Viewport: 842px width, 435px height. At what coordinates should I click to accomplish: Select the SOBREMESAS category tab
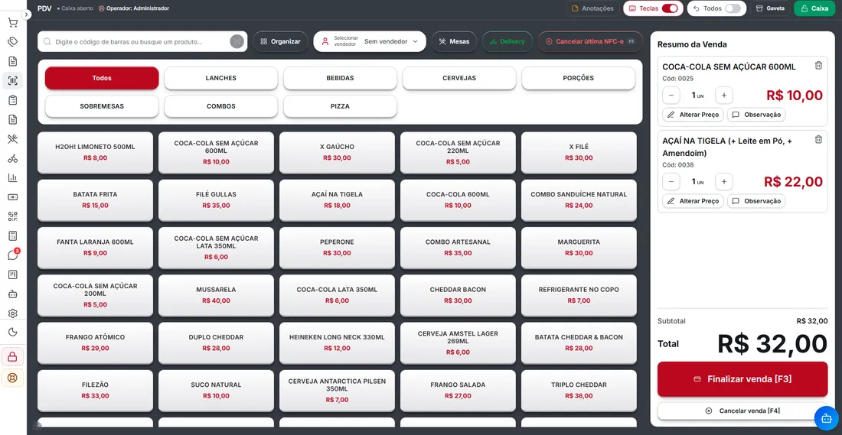tap(102, 106)
